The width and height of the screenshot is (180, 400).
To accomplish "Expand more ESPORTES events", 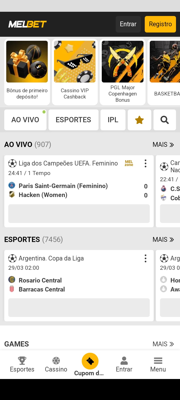I will [x=163, y=239].
